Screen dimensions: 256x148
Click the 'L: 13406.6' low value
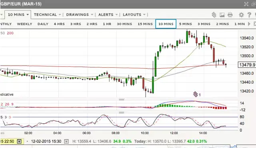[102, 141]
